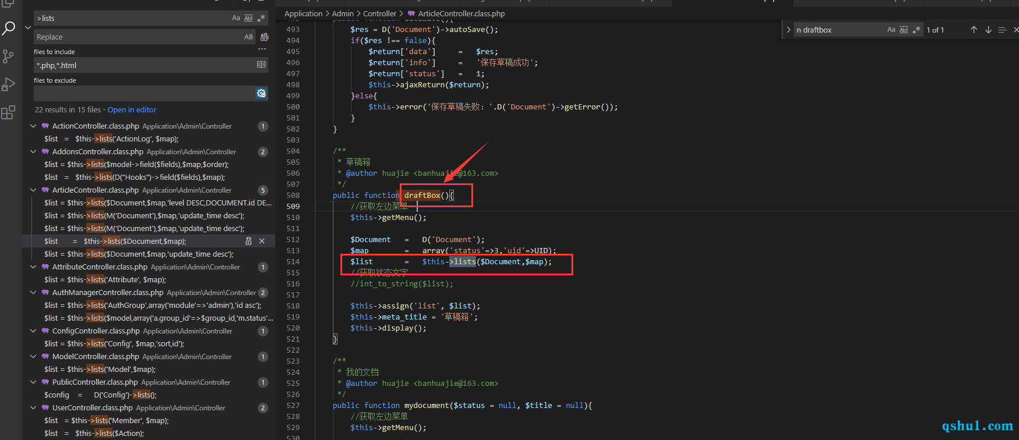Click the Open in editor link
This screenshot has height=440, width=1019.
coord(132,109)
